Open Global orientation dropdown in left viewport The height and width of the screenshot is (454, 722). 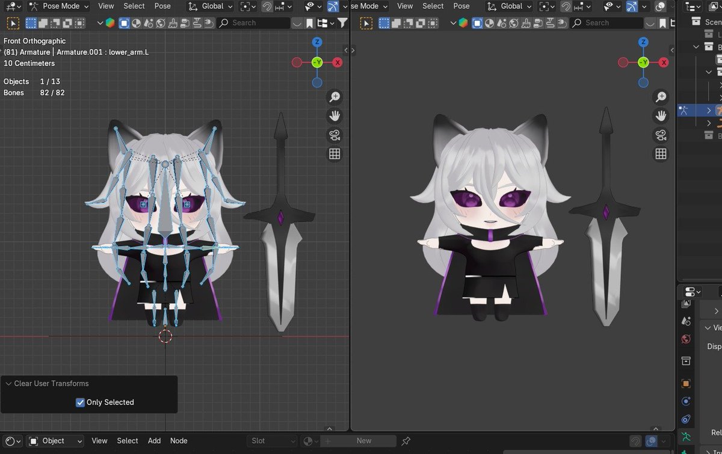click(209, 6)
